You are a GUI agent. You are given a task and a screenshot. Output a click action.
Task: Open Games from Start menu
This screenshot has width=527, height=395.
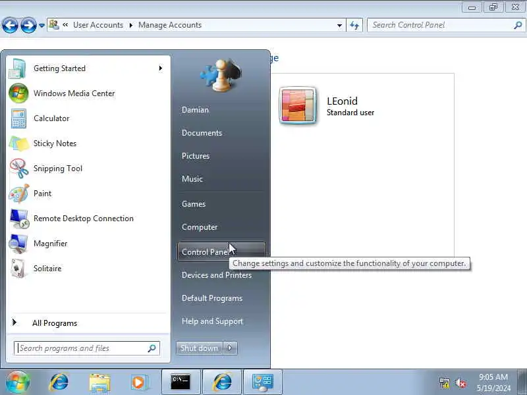(194, 204)
